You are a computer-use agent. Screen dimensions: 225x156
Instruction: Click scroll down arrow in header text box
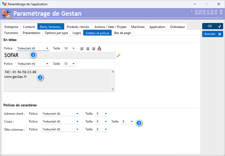(113, 89)
